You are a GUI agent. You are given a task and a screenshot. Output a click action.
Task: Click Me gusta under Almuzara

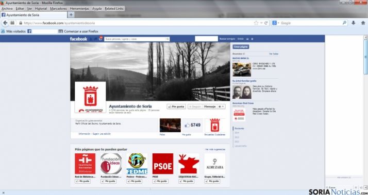[212, 182]
